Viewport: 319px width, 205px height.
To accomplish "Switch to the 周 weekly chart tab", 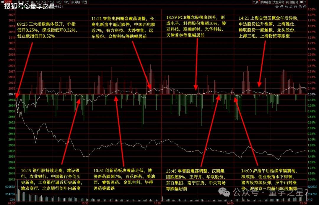I will click(x=19, y=2).
